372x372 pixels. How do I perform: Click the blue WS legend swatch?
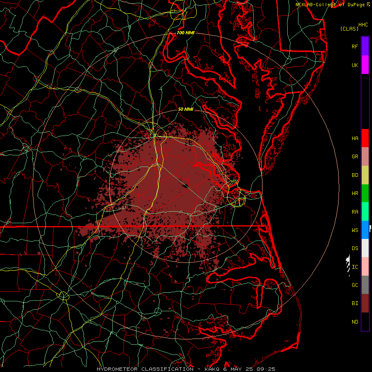click(365, 230)
